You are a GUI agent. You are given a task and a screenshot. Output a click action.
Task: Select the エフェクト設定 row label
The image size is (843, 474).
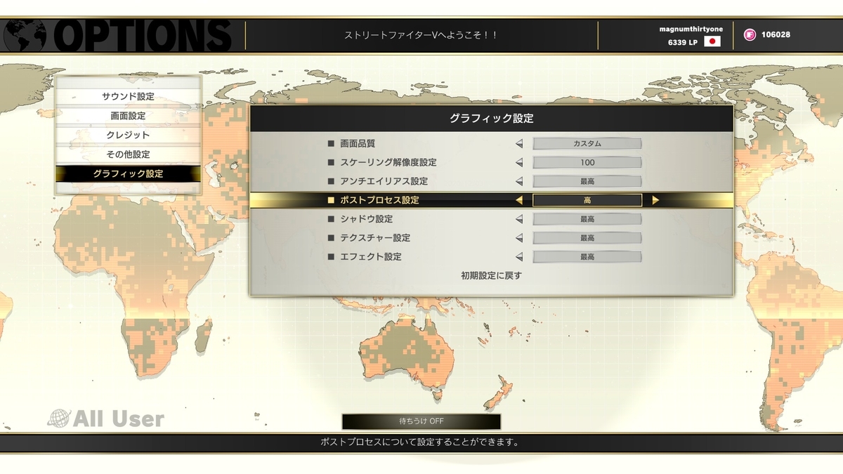click(x=371, y=257)
